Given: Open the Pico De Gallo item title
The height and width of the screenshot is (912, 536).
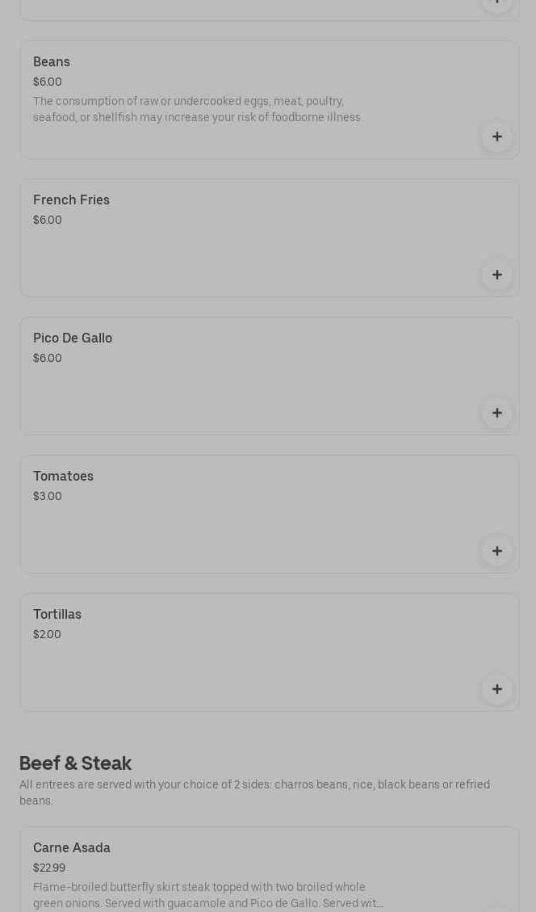Looking at the screenshot, I should (73, 338).
